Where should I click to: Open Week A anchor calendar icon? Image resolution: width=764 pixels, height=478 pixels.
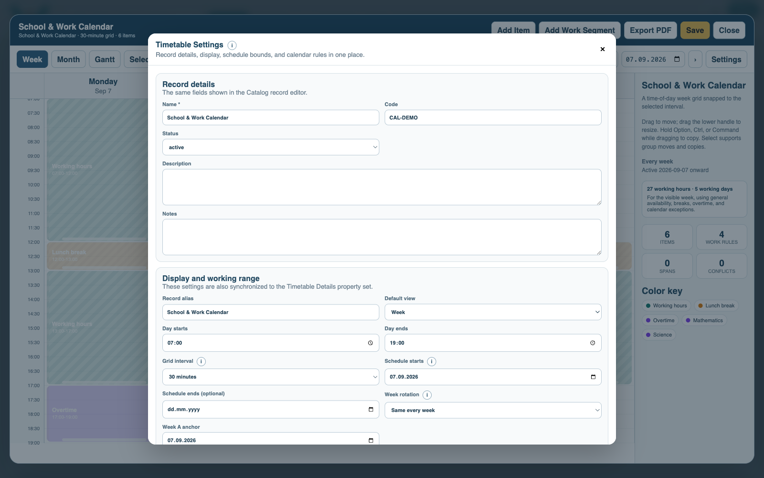coord(371,440)
